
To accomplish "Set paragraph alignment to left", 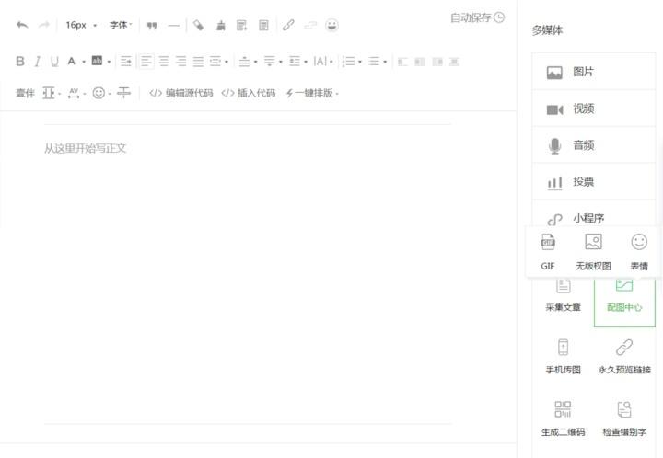I will click(146, 62).
